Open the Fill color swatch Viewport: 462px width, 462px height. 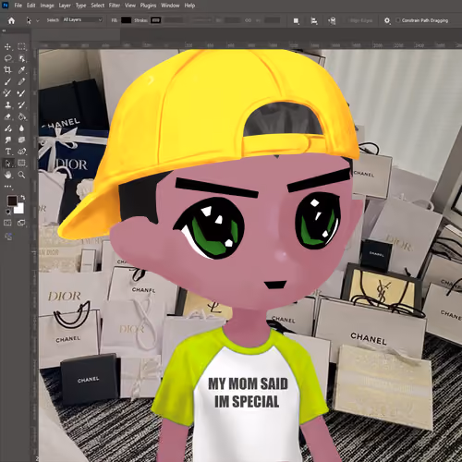[x=126, y=20]
